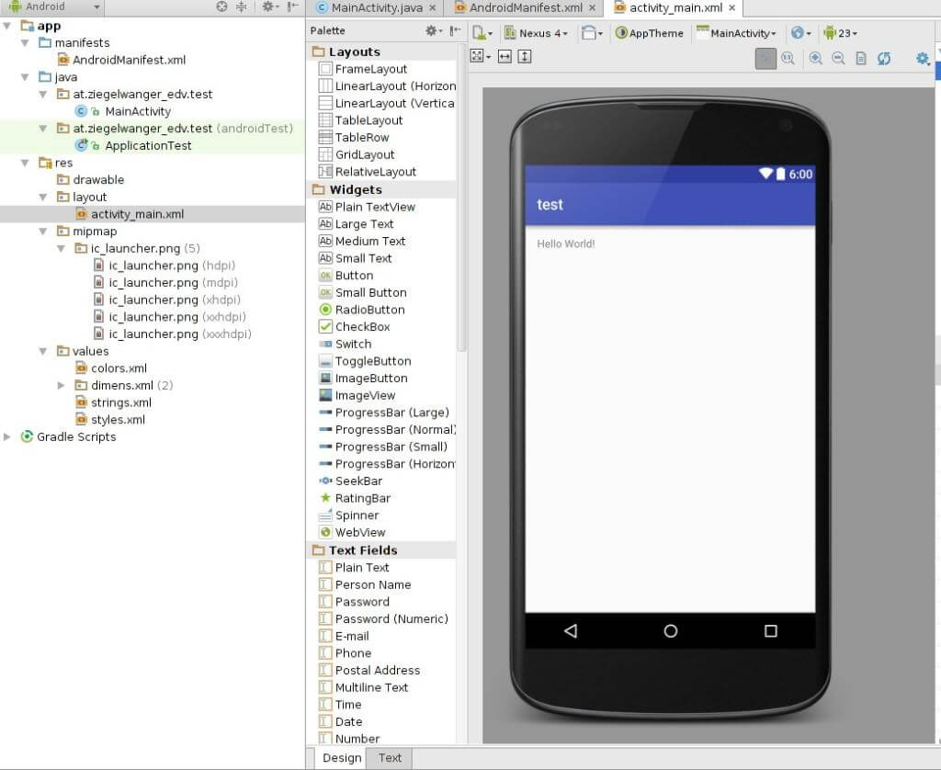This screenshot has width=941, height=770.
Task: Zoom in on the layout preview
Action: [815, 58]
